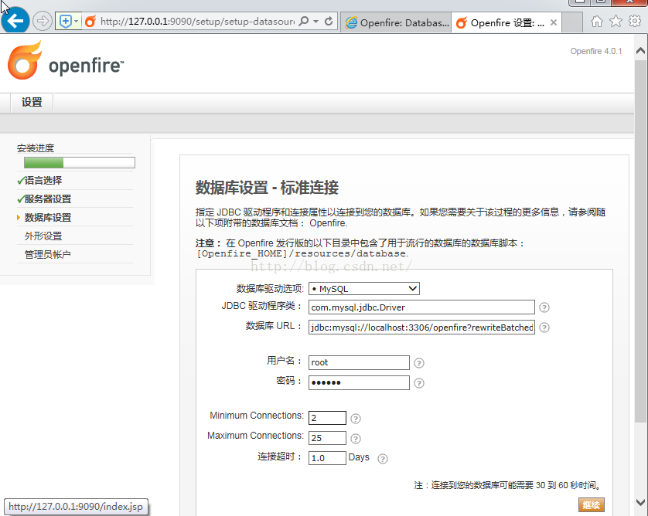Click the 密码 password field
Screen dimensions: 648x516
(359, 382)
